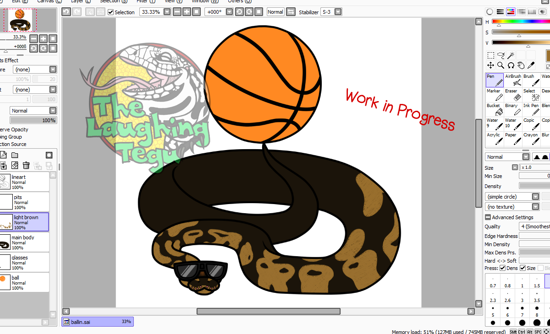
Task: Toggle the Press: Size checkbox
Action: point(523,268)
